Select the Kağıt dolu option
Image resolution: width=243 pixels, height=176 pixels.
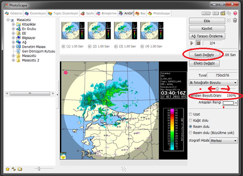[191, 120]
